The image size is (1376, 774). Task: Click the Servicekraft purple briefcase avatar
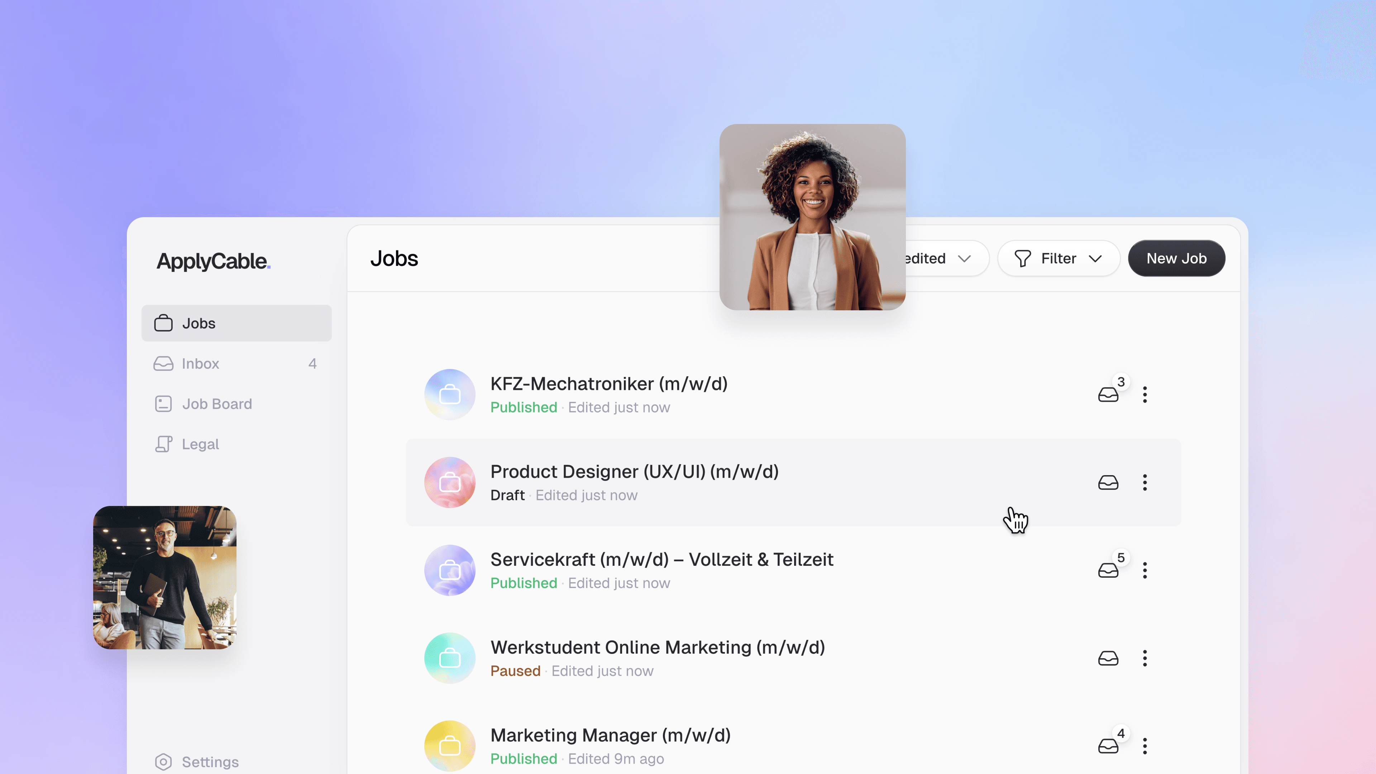coord(450,570)
